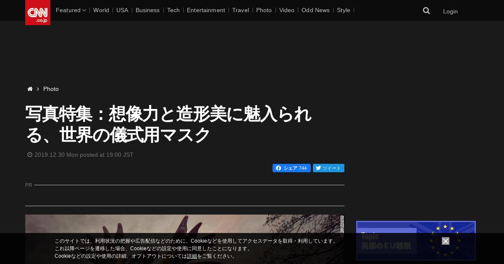Open the search magnifier icon

pyautogui.click(x=426, y=11)
